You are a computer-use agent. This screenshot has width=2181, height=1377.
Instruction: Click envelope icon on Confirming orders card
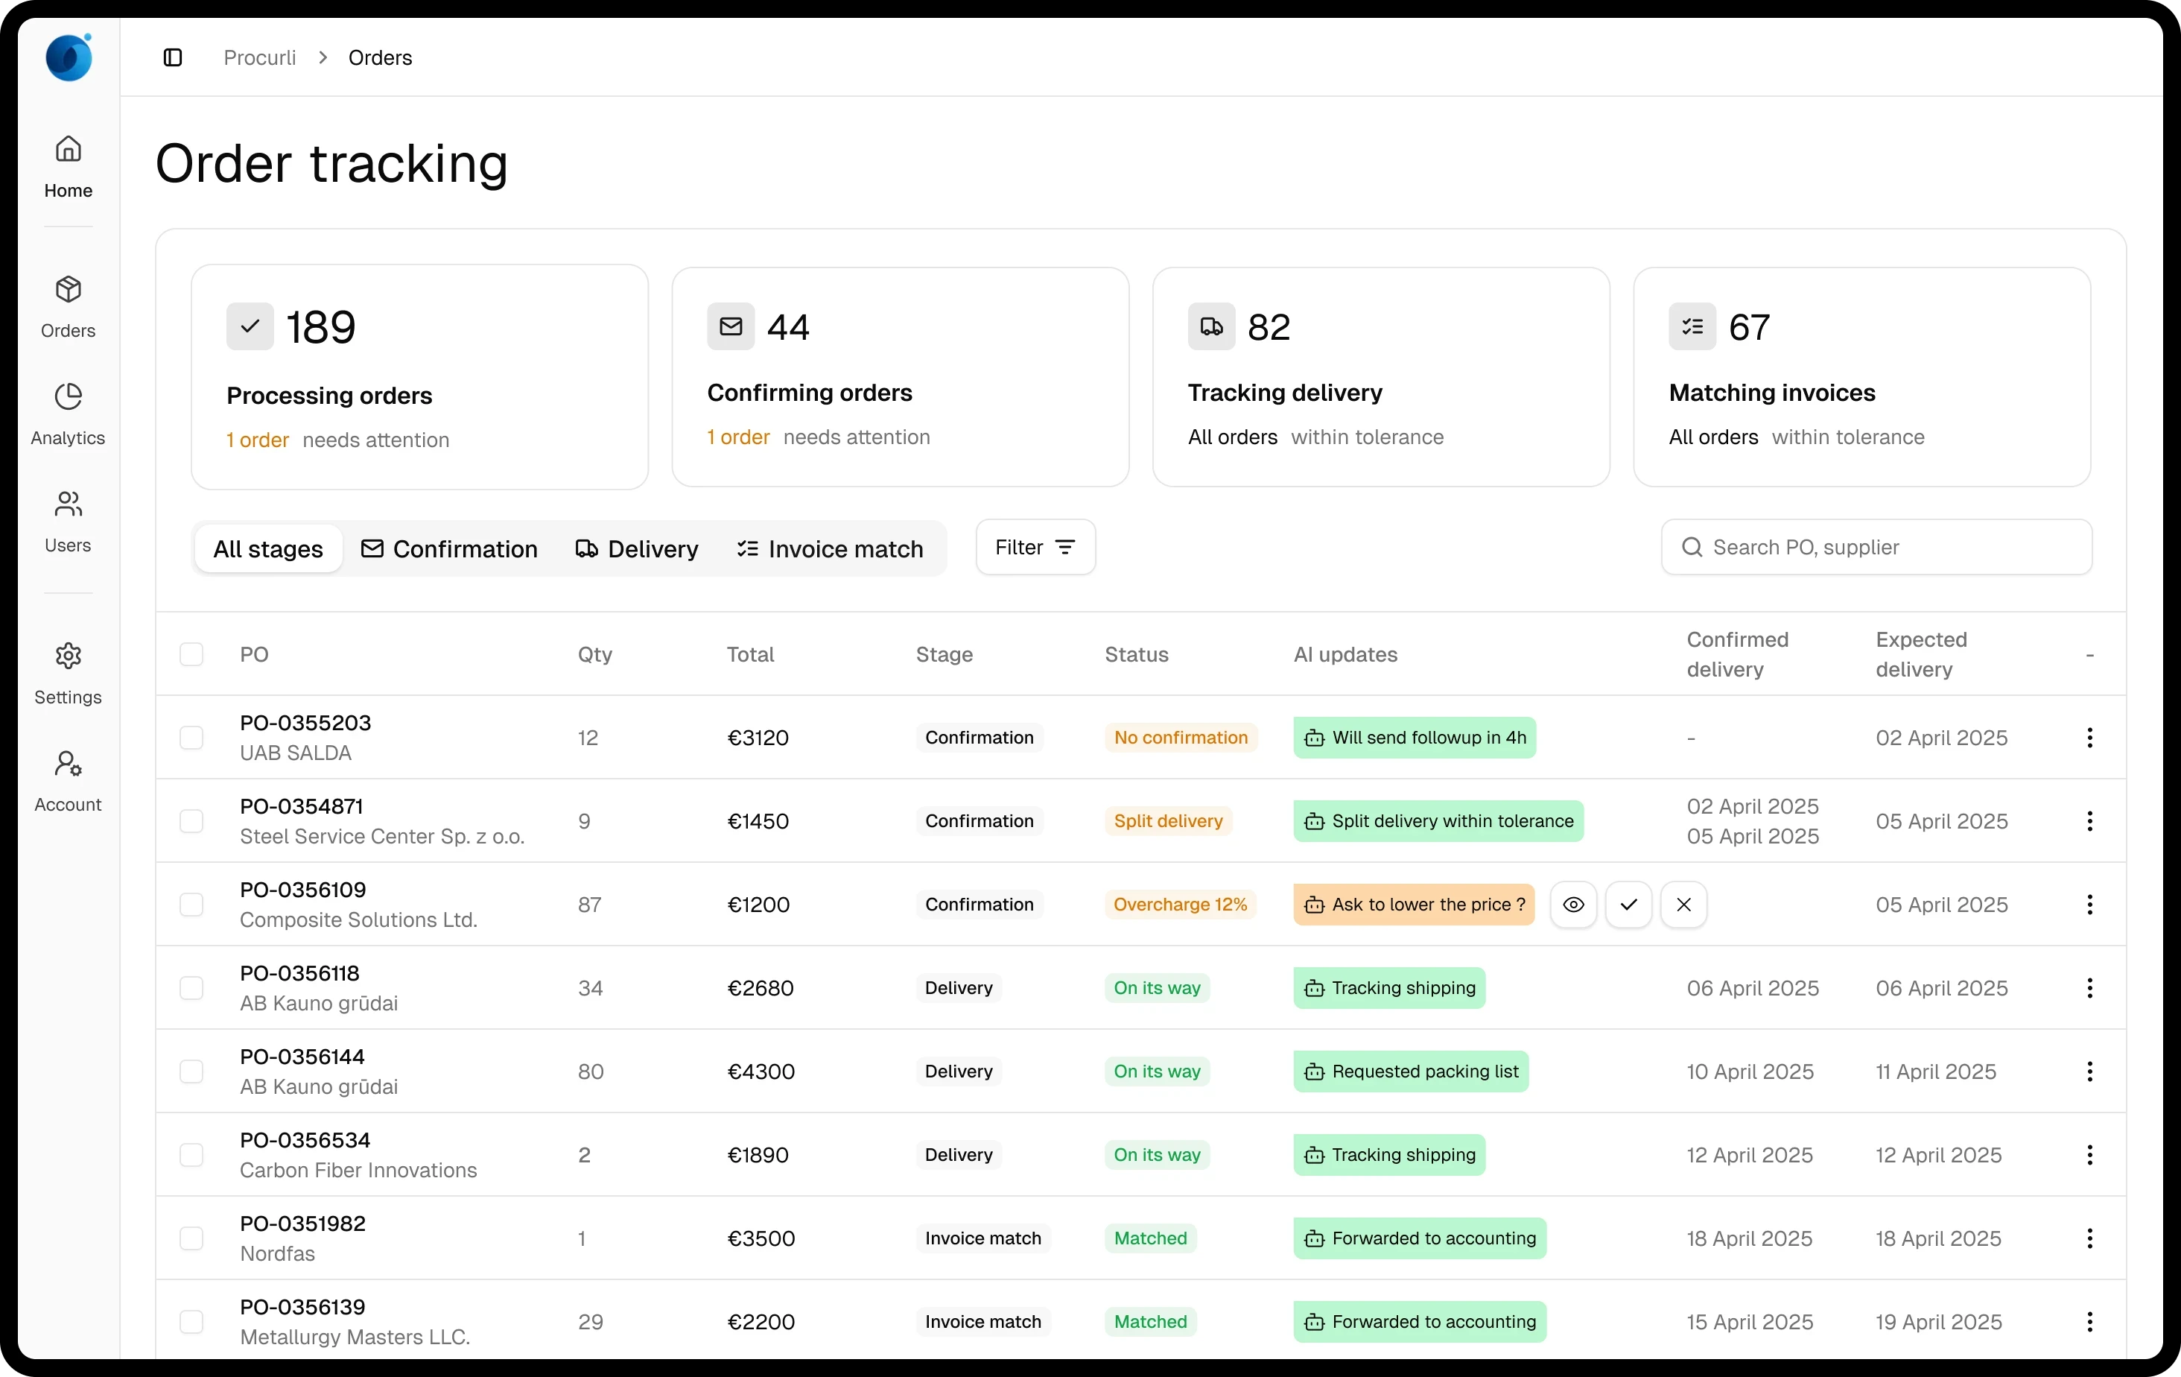tap(731, 326)
